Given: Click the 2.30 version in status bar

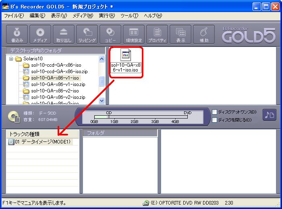Looking at the screenshot, I should click(x=229, y=203).
